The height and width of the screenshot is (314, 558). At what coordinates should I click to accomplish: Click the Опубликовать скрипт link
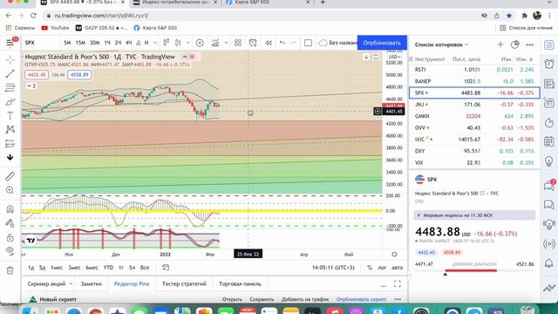[361, 299]
